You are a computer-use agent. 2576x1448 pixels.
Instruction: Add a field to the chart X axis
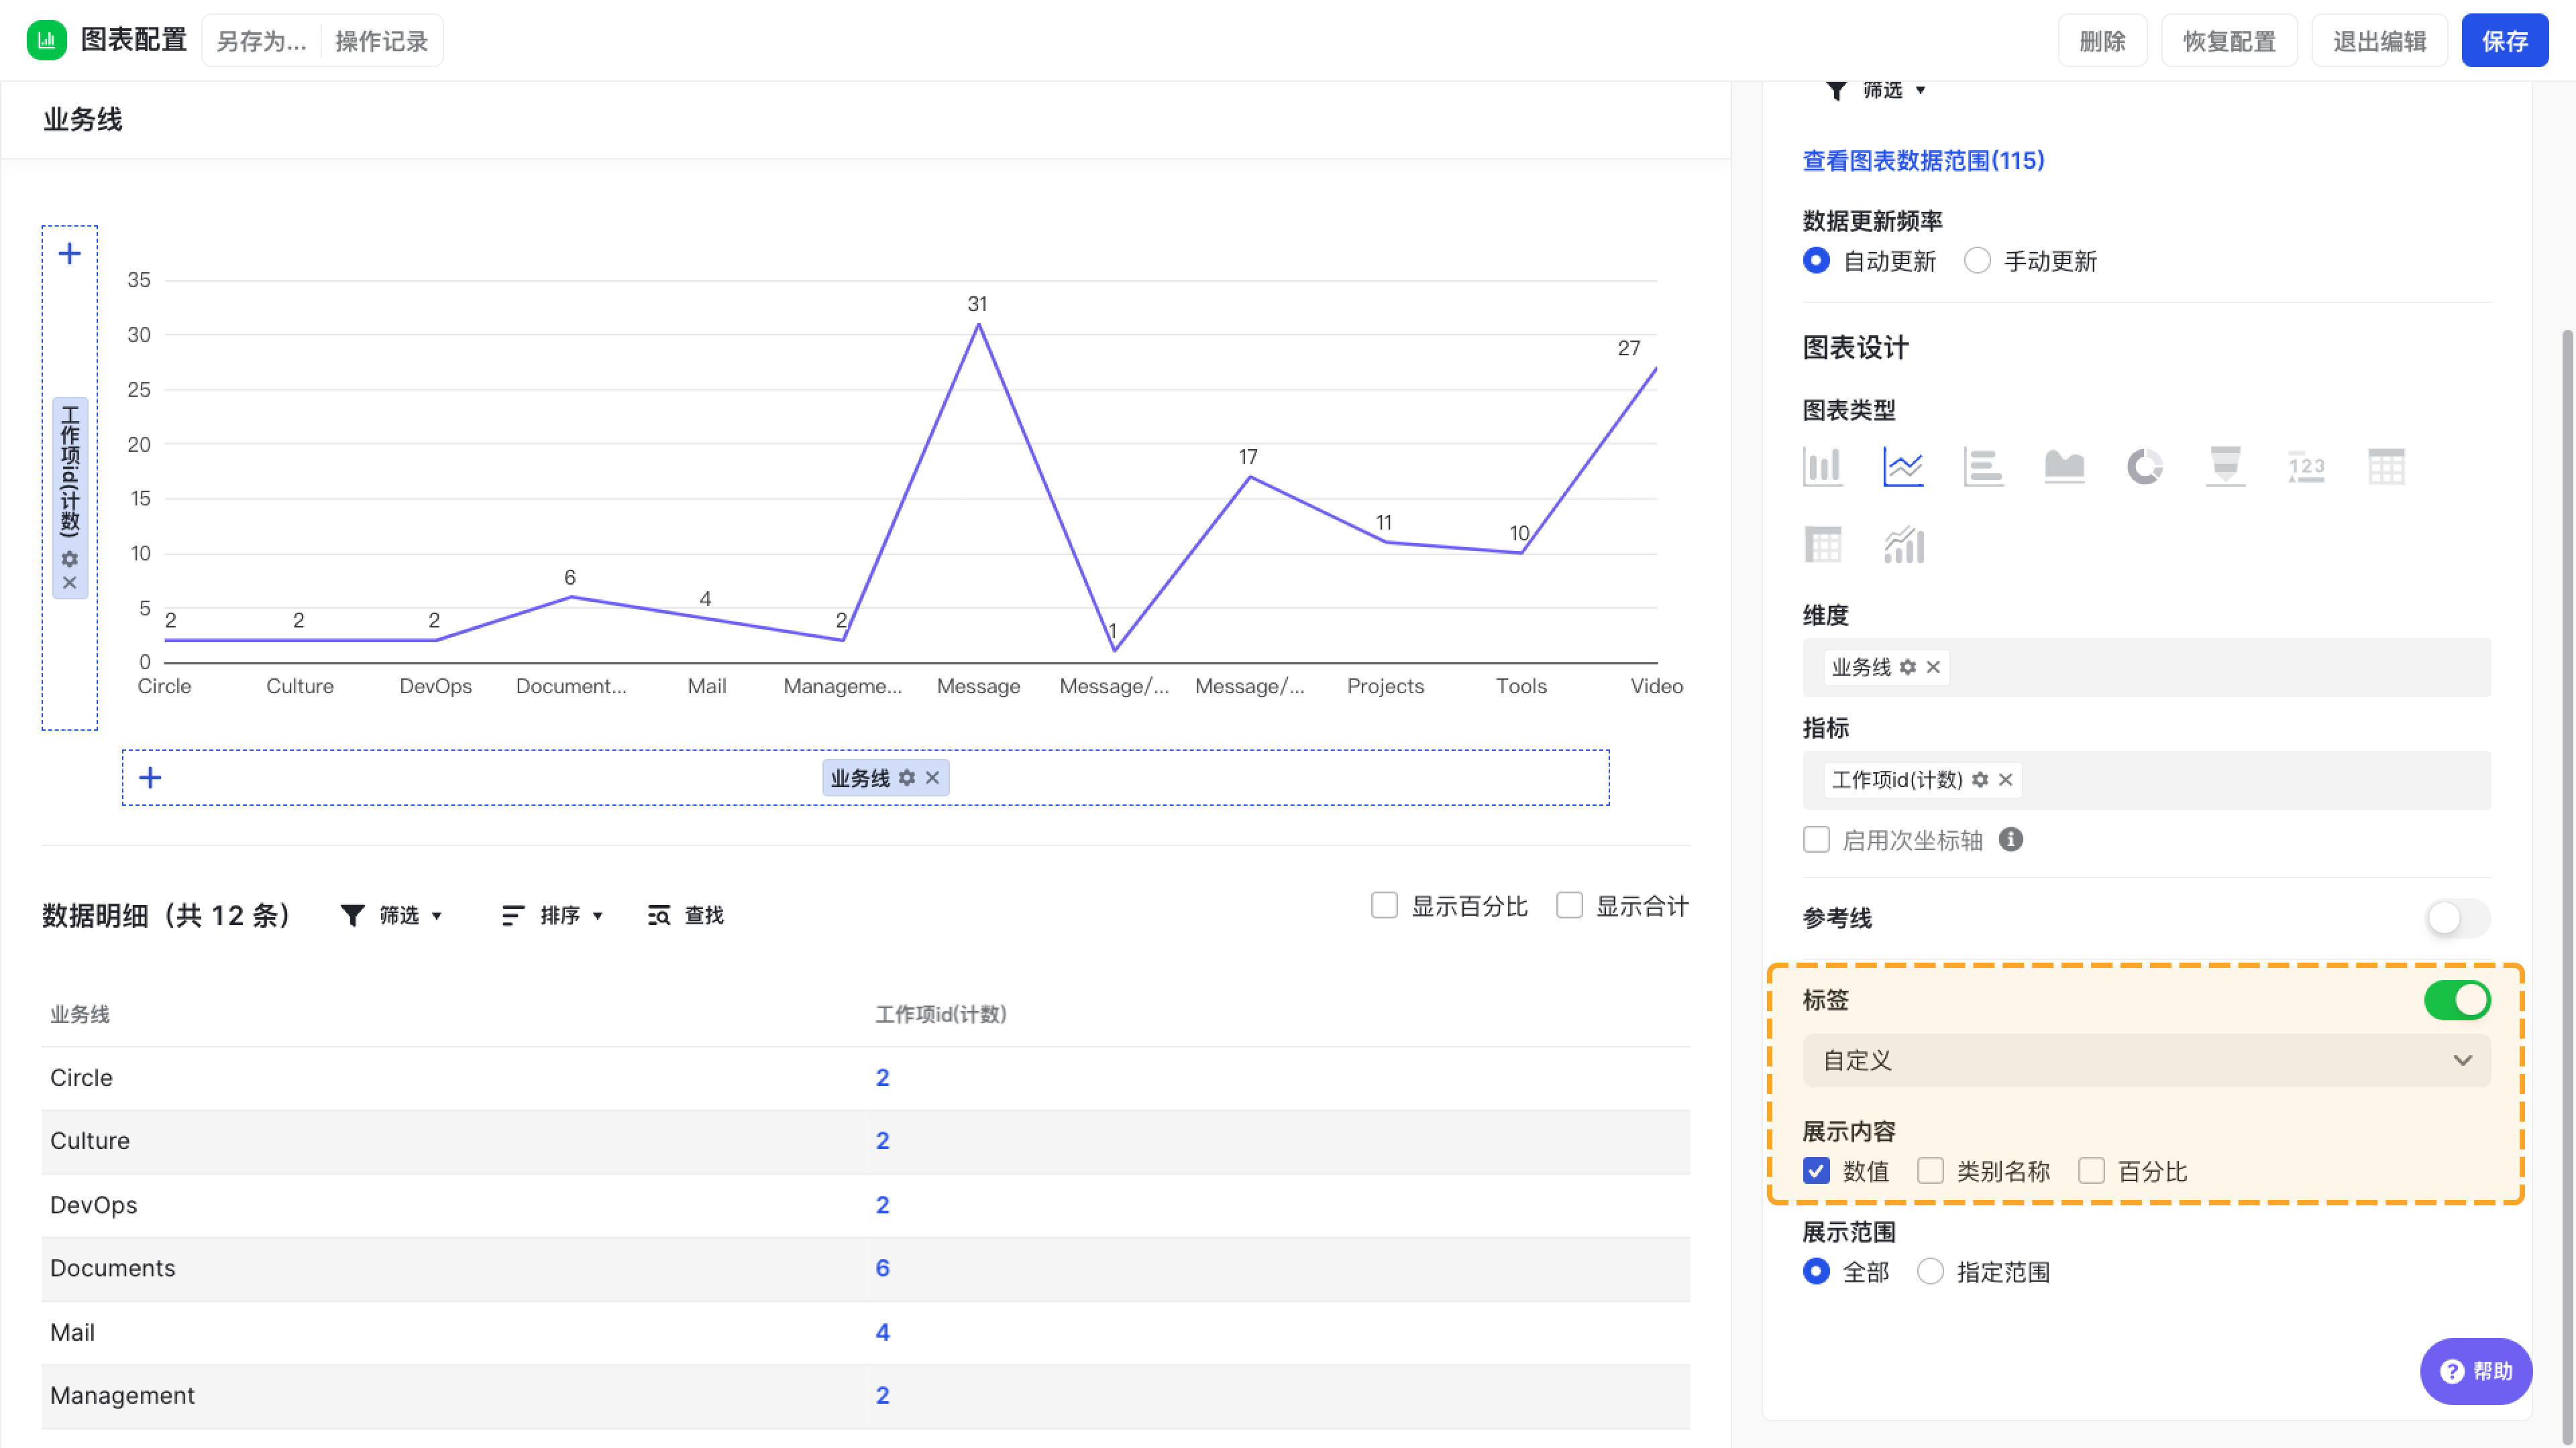[x=150, y=778]
